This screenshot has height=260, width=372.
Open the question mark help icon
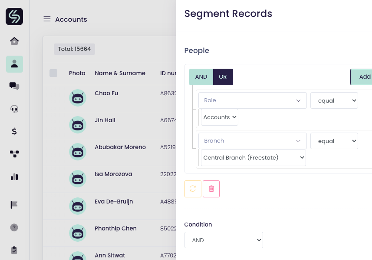click(14, 227)
